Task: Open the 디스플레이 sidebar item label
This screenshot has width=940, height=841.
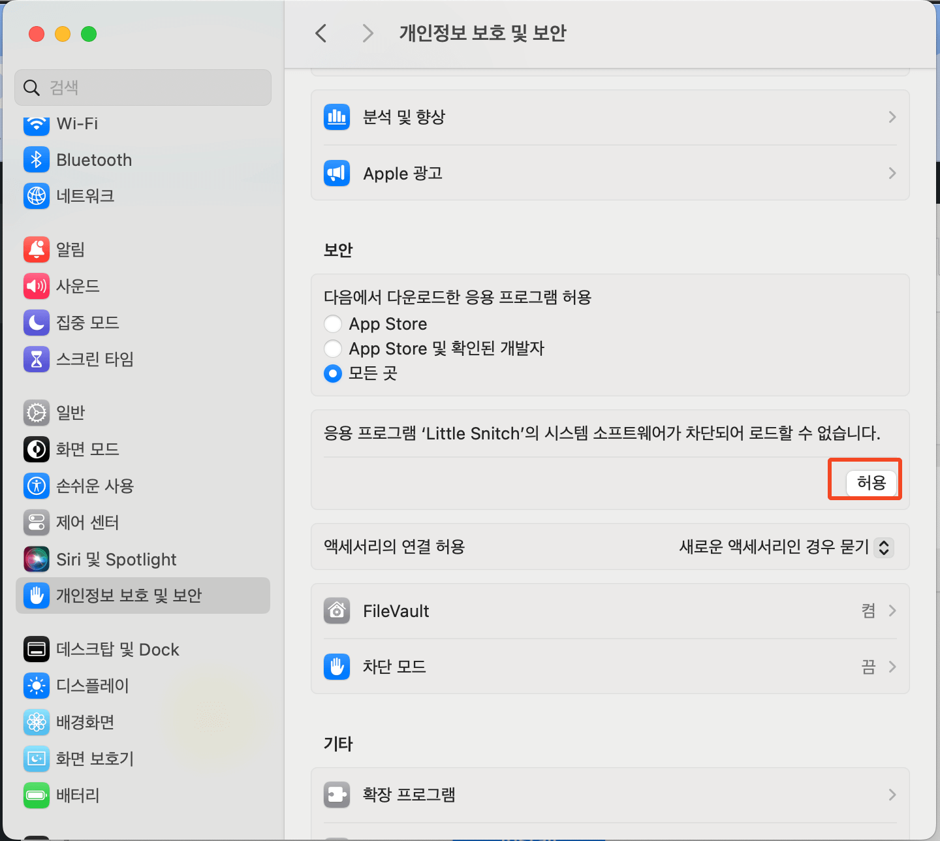Action: 93,686
